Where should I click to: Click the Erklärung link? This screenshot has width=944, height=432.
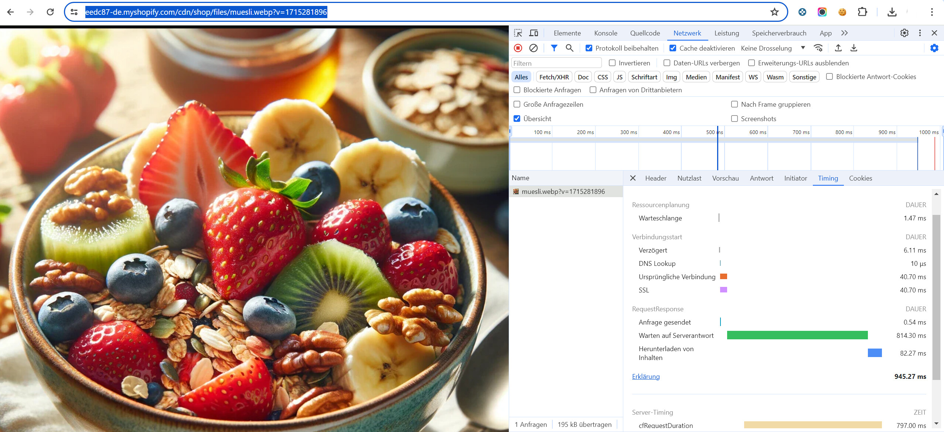click(x=645, y=377)
